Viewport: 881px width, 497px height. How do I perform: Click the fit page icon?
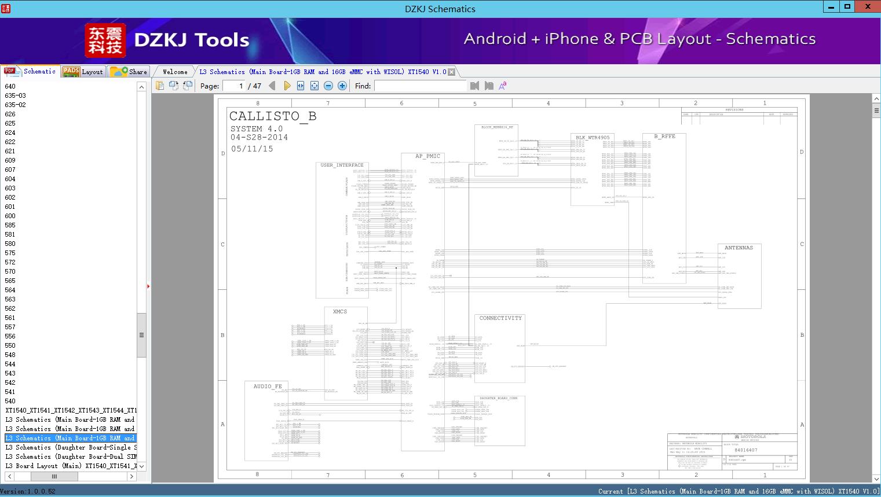tap(315, 86)
